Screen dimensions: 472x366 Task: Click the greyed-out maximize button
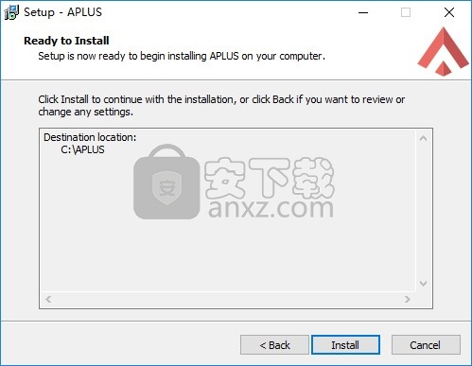click(406, 12)
